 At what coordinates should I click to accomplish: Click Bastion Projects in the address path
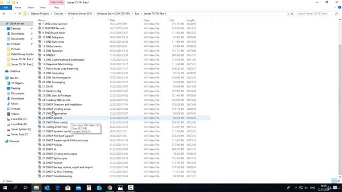click(x=40, y=13)
